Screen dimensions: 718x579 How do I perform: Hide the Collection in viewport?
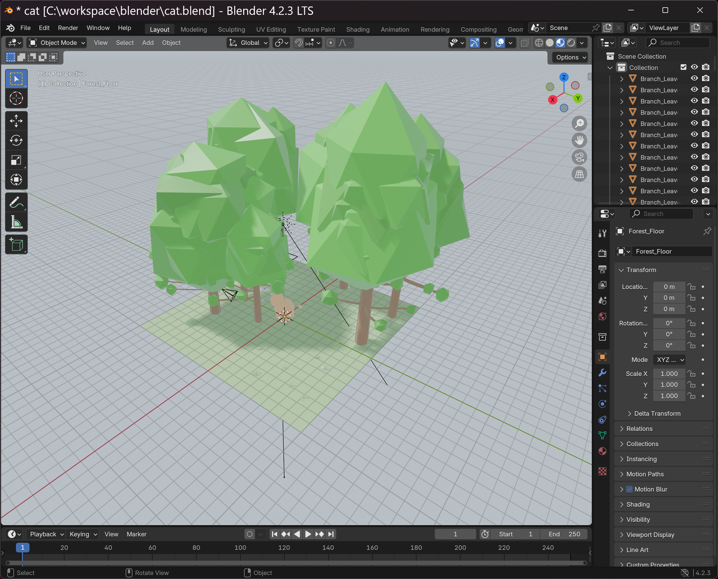coord(694,67)
